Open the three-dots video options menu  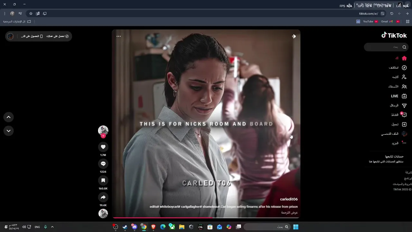click(118, 36)
